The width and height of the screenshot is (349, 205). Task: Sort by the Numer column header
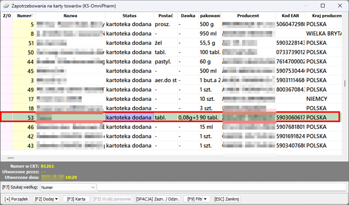pos(24,15)
